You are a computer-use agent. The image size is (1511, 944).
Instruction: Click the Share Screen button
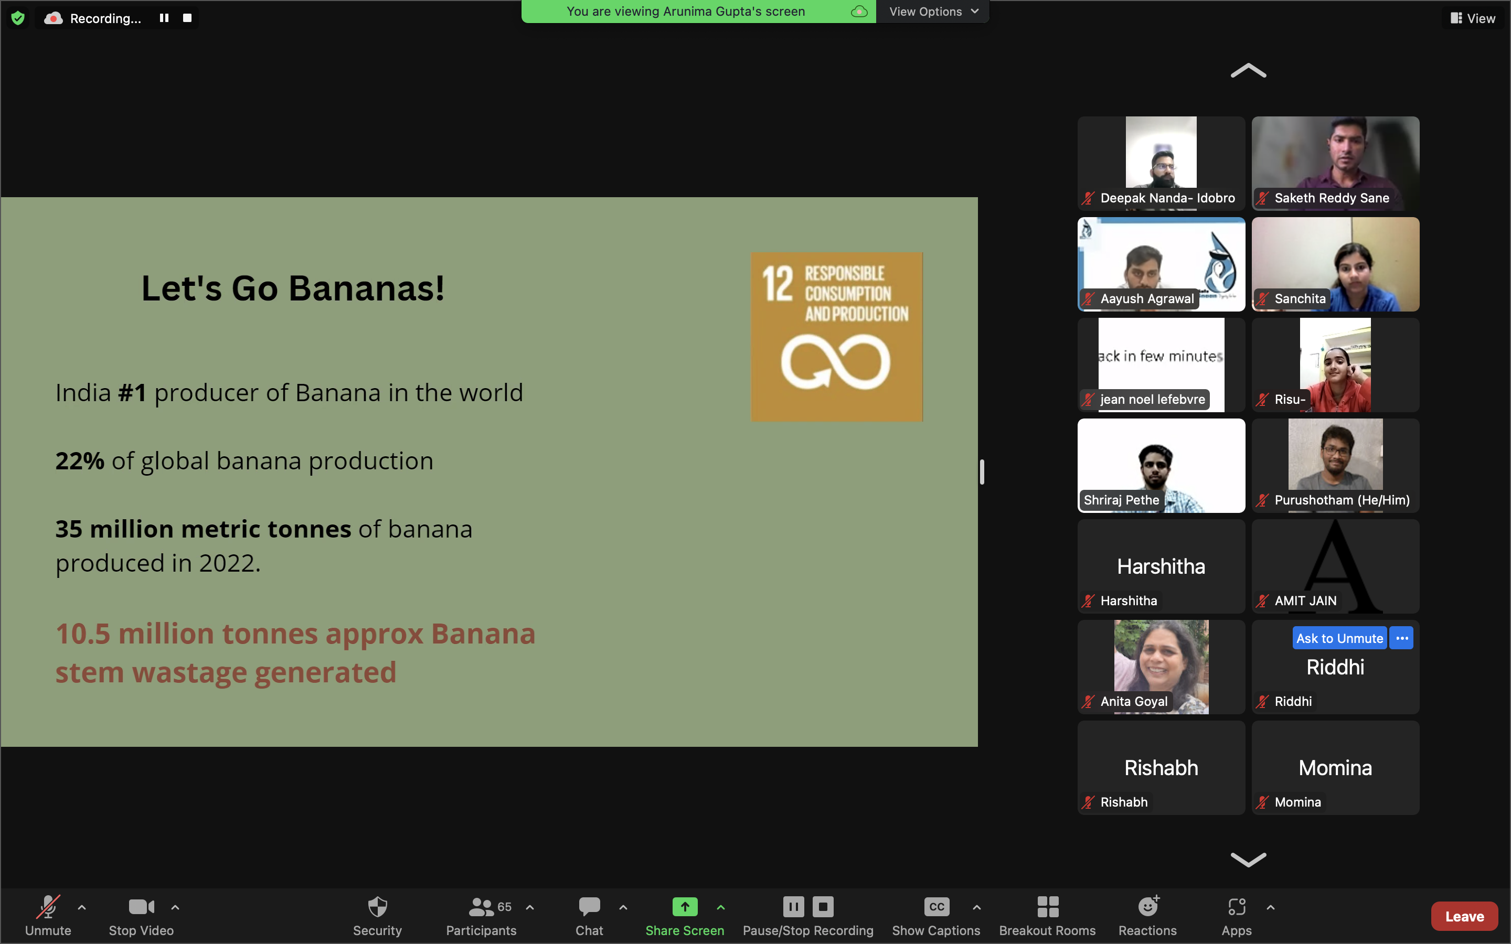pos(684,915)
